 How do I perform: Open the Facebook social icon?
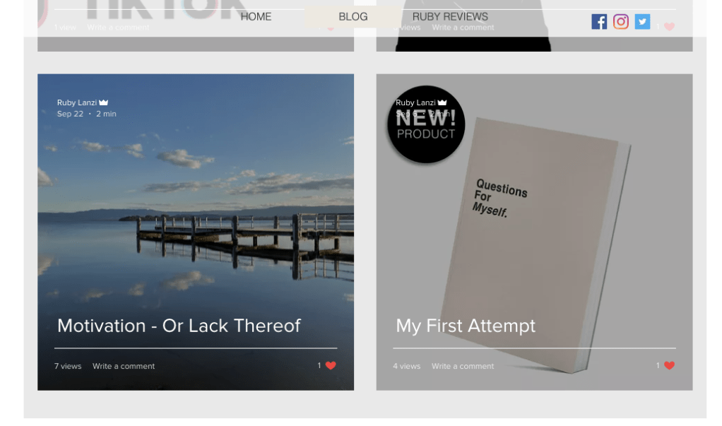tap(599, 22)
